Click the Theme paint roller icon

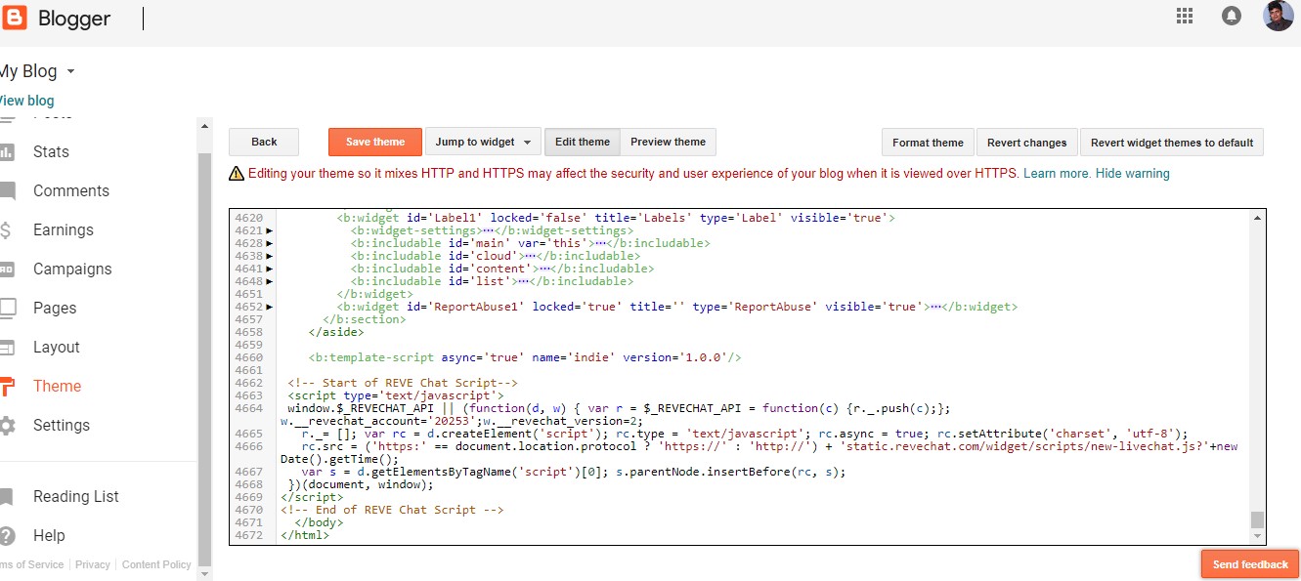[x=7, y=387]
